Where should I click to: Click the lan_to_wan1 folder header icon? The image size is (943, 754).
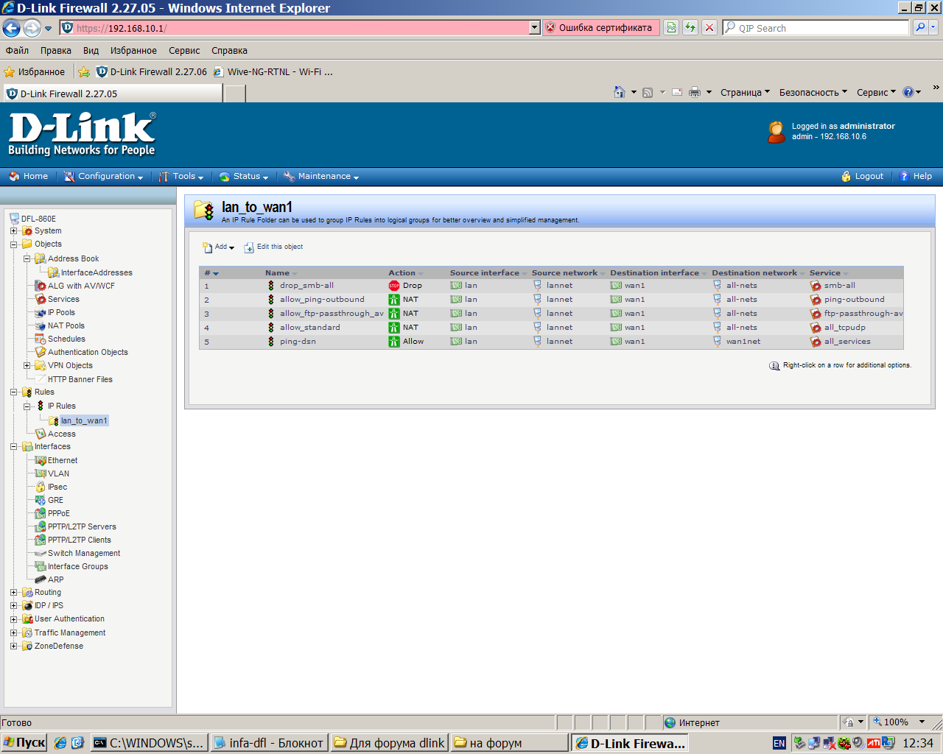tap(204, 210)
